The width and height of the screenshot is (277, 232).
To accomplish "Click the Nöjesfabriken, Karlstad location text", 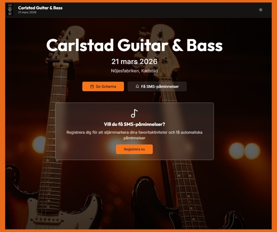I will (134, 71).
